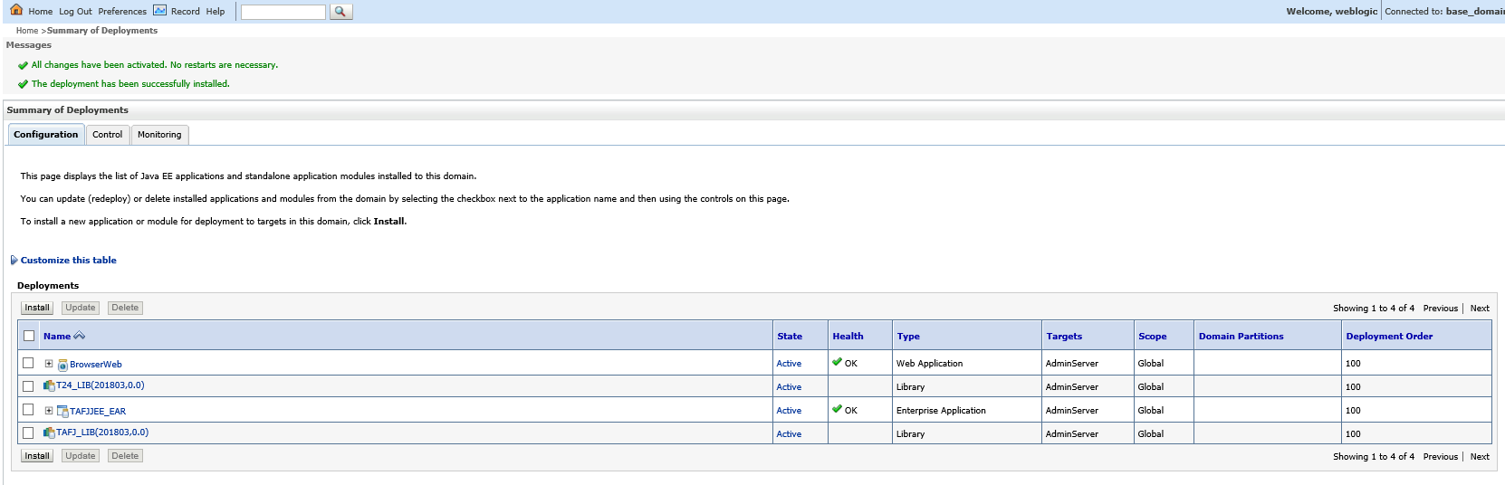Open the Monitoring tab
1505x485 pixels.
click(159, 135)
